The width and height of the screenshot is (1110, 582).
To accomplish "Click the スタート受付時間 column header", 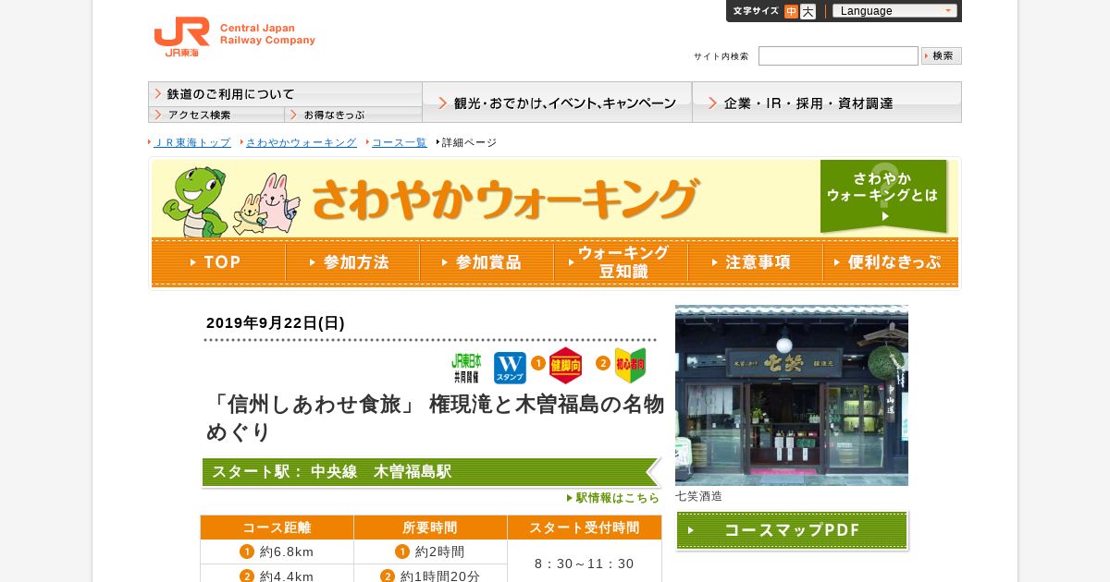I will (585, 527).
